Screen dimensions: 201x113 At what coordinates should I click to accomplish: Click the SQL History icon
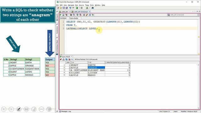pyautogui.click(x=90, y=15)
